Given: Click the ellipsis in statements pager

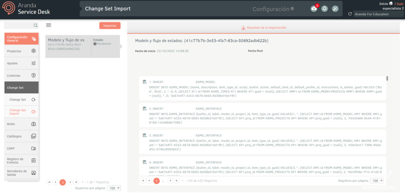Looking at the screenshot, I should coord(163,181).
